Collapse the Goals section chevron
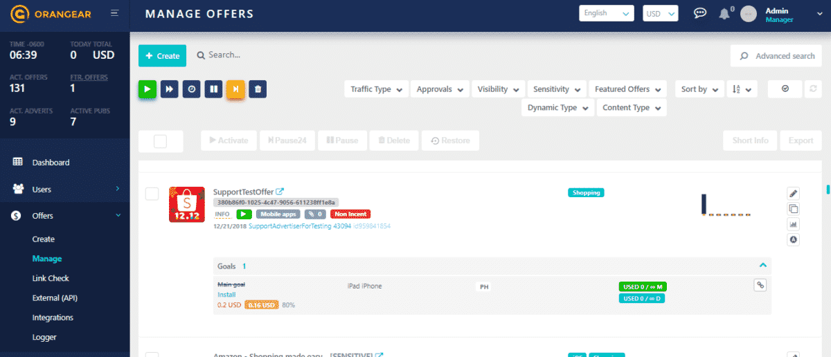 point(762,266)
